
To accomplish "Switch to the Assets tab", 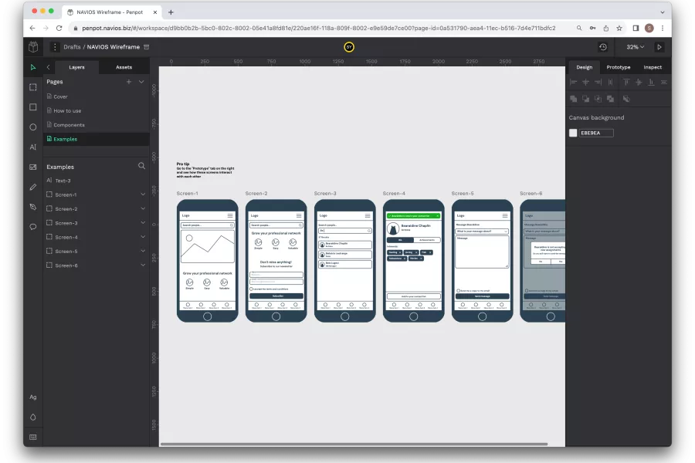I will pos(124,67).
